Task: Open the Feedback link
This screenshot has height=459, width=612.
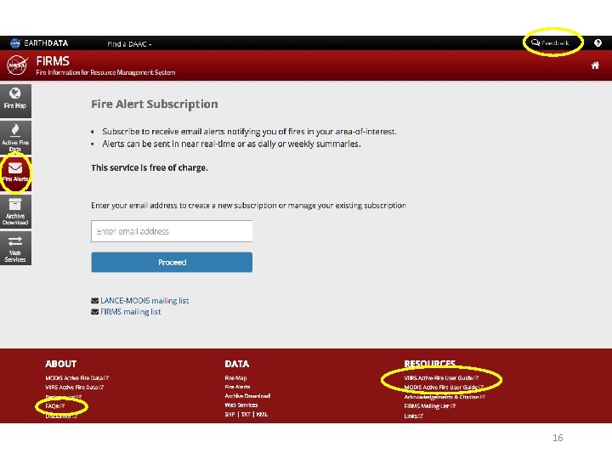Action: click(550, 43)
